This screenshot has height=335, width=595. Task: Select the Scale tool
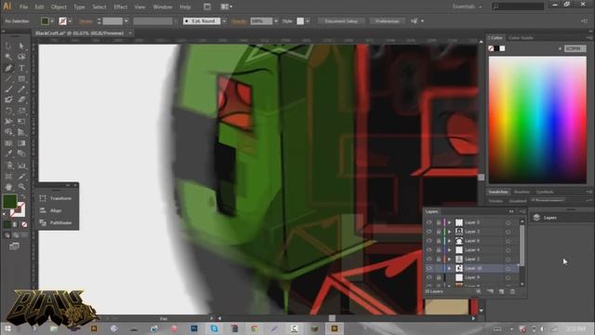coord(21,111)
